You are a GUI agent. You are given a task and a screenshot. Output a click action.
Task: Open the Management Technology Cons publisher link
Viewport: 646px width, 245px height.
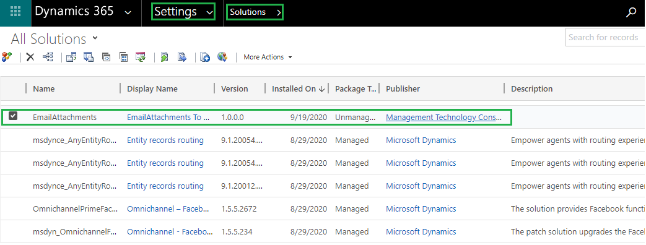pyautogui.click(x=443, y=118)
